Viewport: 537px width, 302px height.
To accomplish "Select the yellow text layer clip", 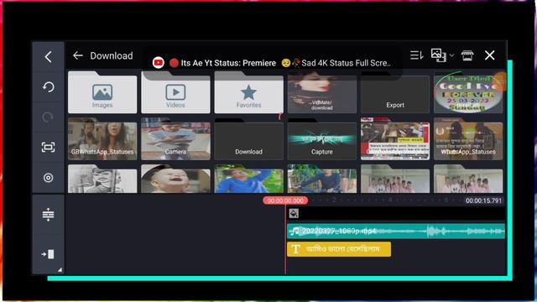I will point(339,249).
